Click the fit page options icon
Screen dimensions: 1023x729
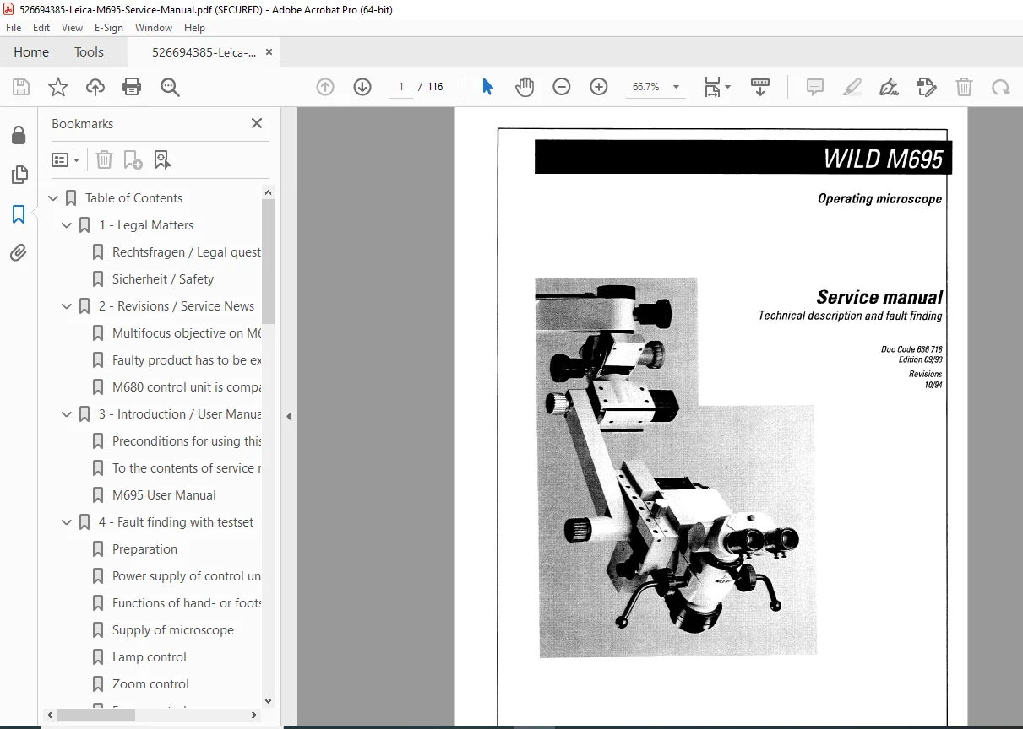click(717, 87)
